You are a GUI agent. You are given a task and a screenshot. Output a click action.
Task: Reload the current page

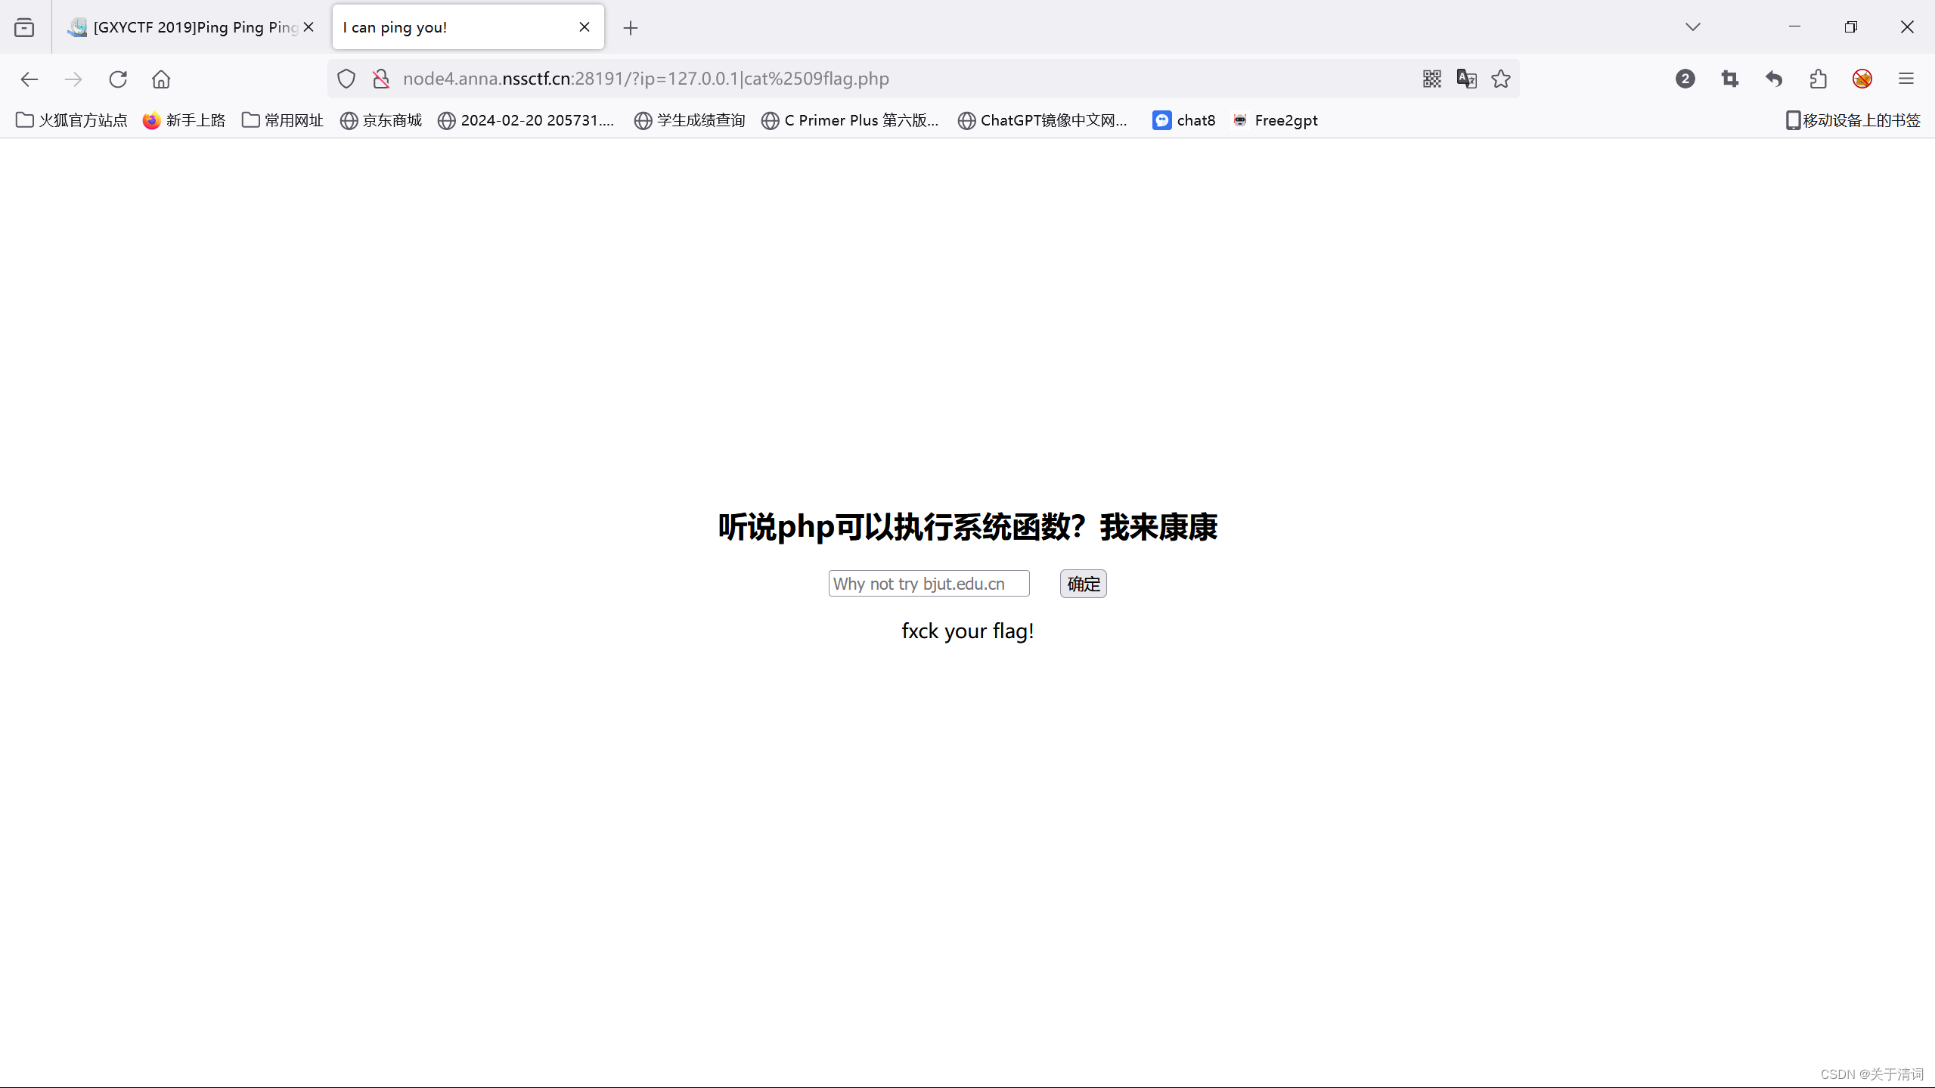coord(118,79)
